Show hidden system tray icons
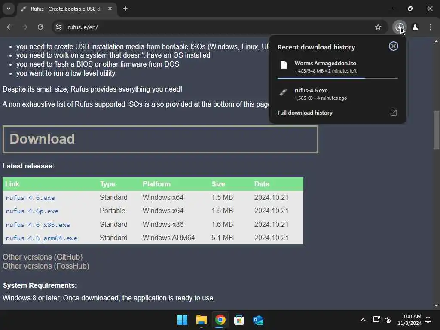The width and height of the screenshot is (440, 330). click(363, 320)
